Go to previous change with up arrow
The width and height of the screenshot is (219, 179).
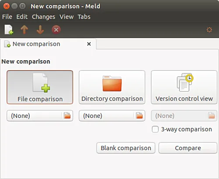point(24,30)
